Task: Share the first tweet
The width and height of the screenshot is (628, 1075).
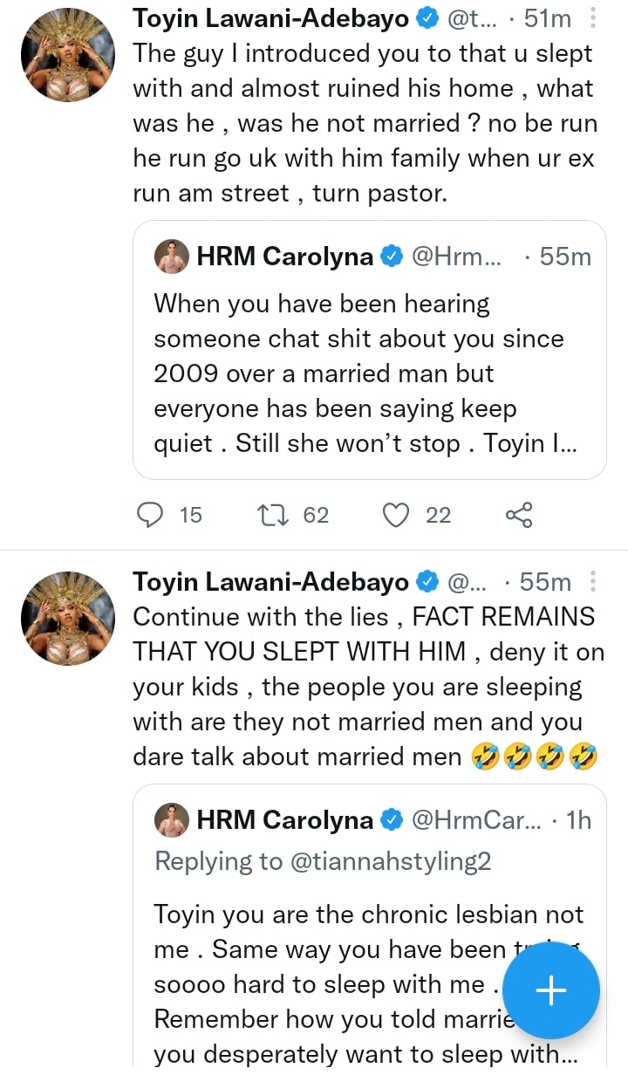Action: pyautogui.click(x=519, y=515)
